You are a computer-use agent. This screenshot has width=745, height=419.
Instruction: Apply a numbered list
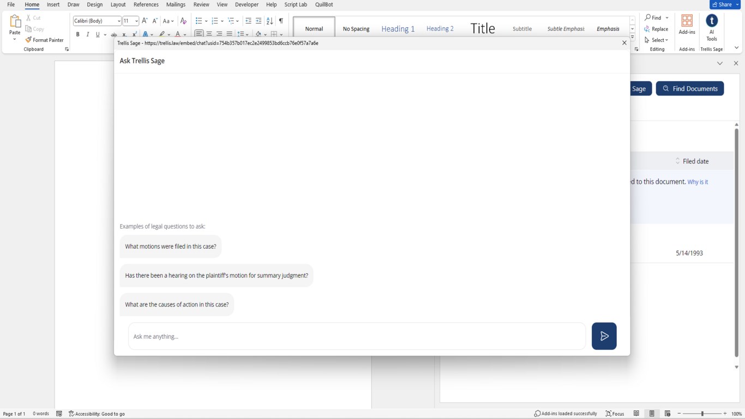pos(215,21)
